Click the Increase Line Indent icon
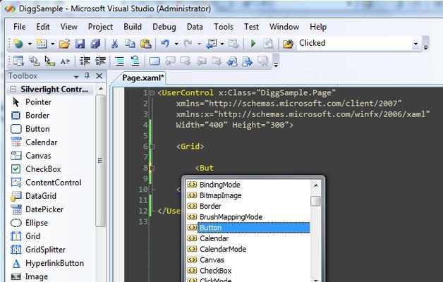Viewport: 443px width, 282px height. coord(100,61)
